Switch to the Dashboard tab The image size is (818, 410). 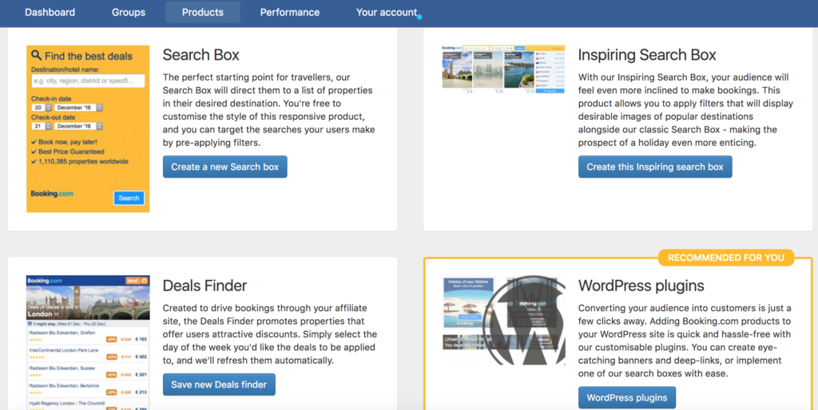click(50, 12)
